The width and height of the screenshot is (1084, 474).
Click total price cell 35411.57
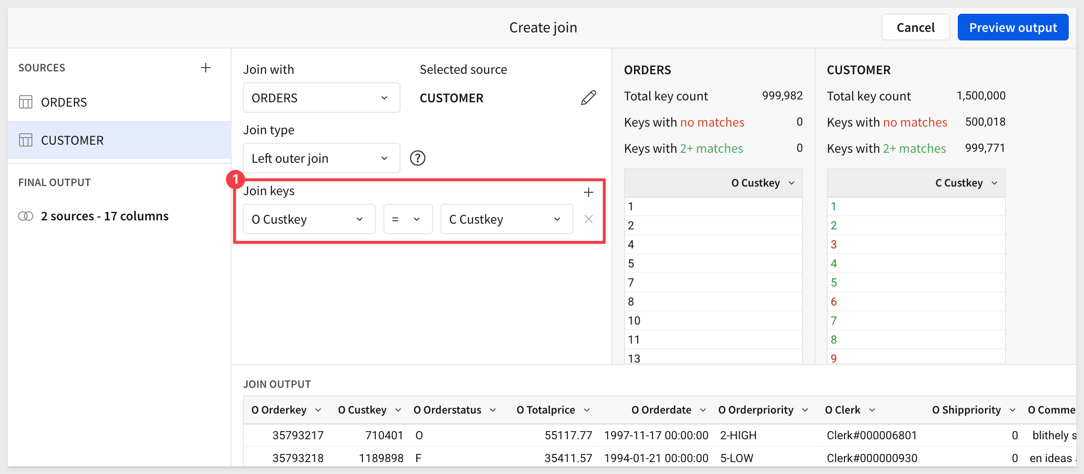pos(568,458)
